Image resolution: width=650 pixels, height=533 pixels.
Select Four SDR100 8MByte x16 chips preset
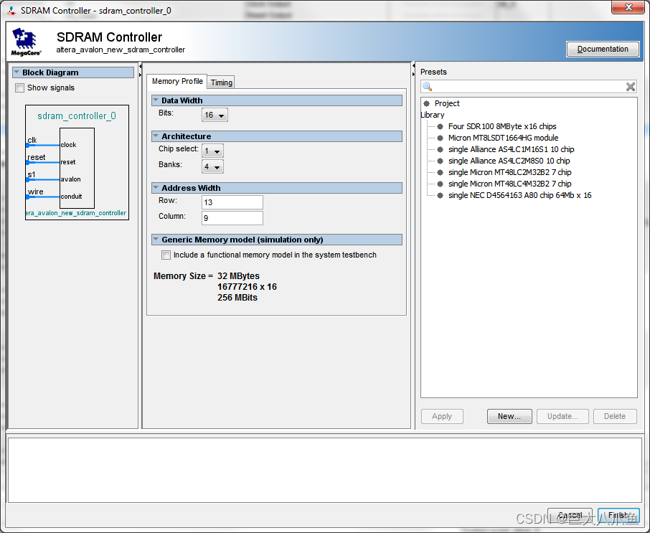pos(502,126)
